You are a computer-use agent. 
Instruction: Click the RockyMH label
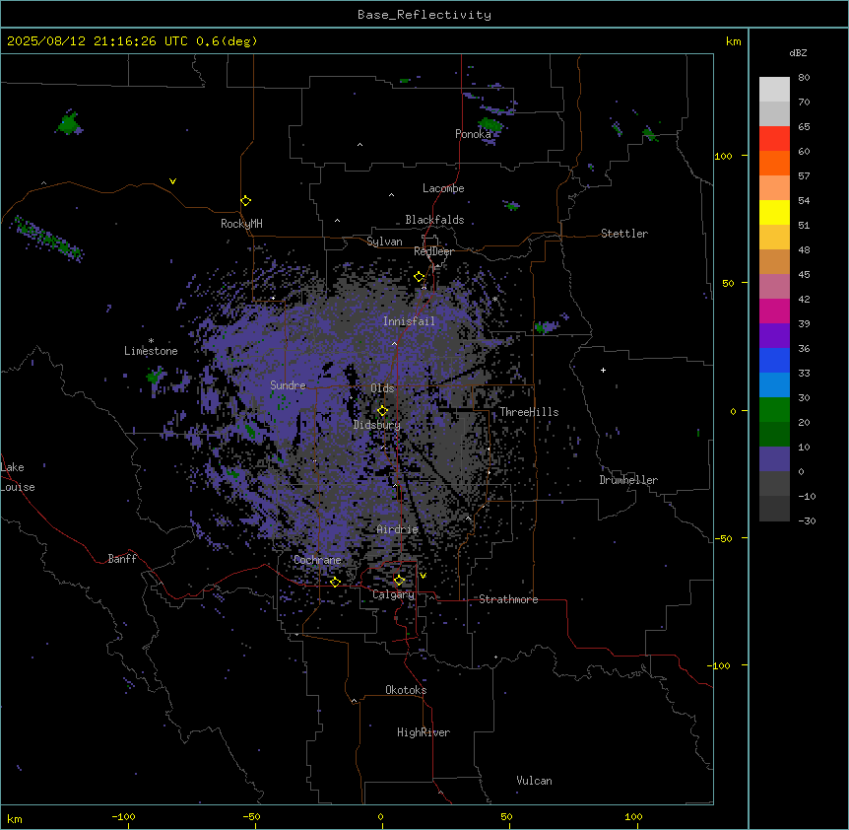(241, 224)
